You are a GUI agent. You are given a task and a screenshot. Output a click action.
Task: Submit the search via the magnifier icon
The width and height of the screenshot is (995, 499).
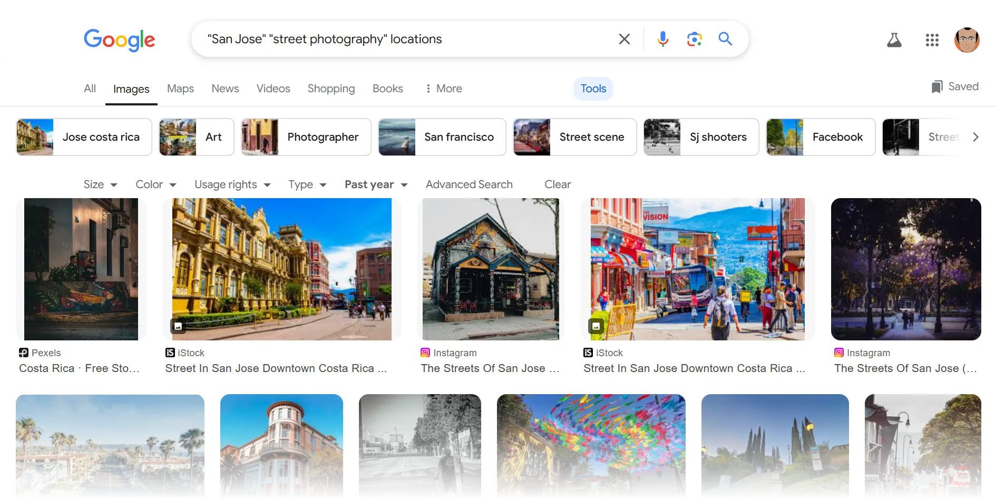(725, 38)
